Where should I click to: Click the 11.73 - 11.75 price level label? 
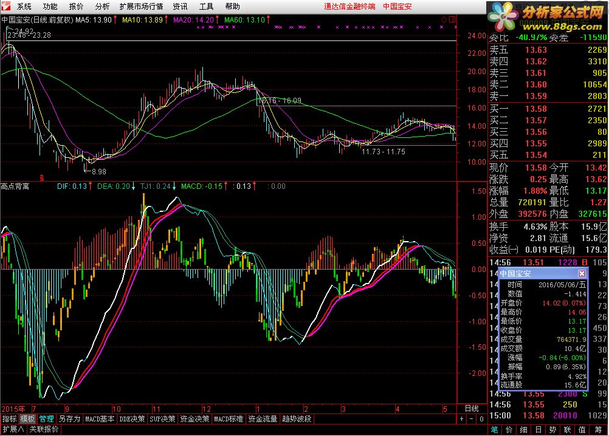(x=384, y=152)
